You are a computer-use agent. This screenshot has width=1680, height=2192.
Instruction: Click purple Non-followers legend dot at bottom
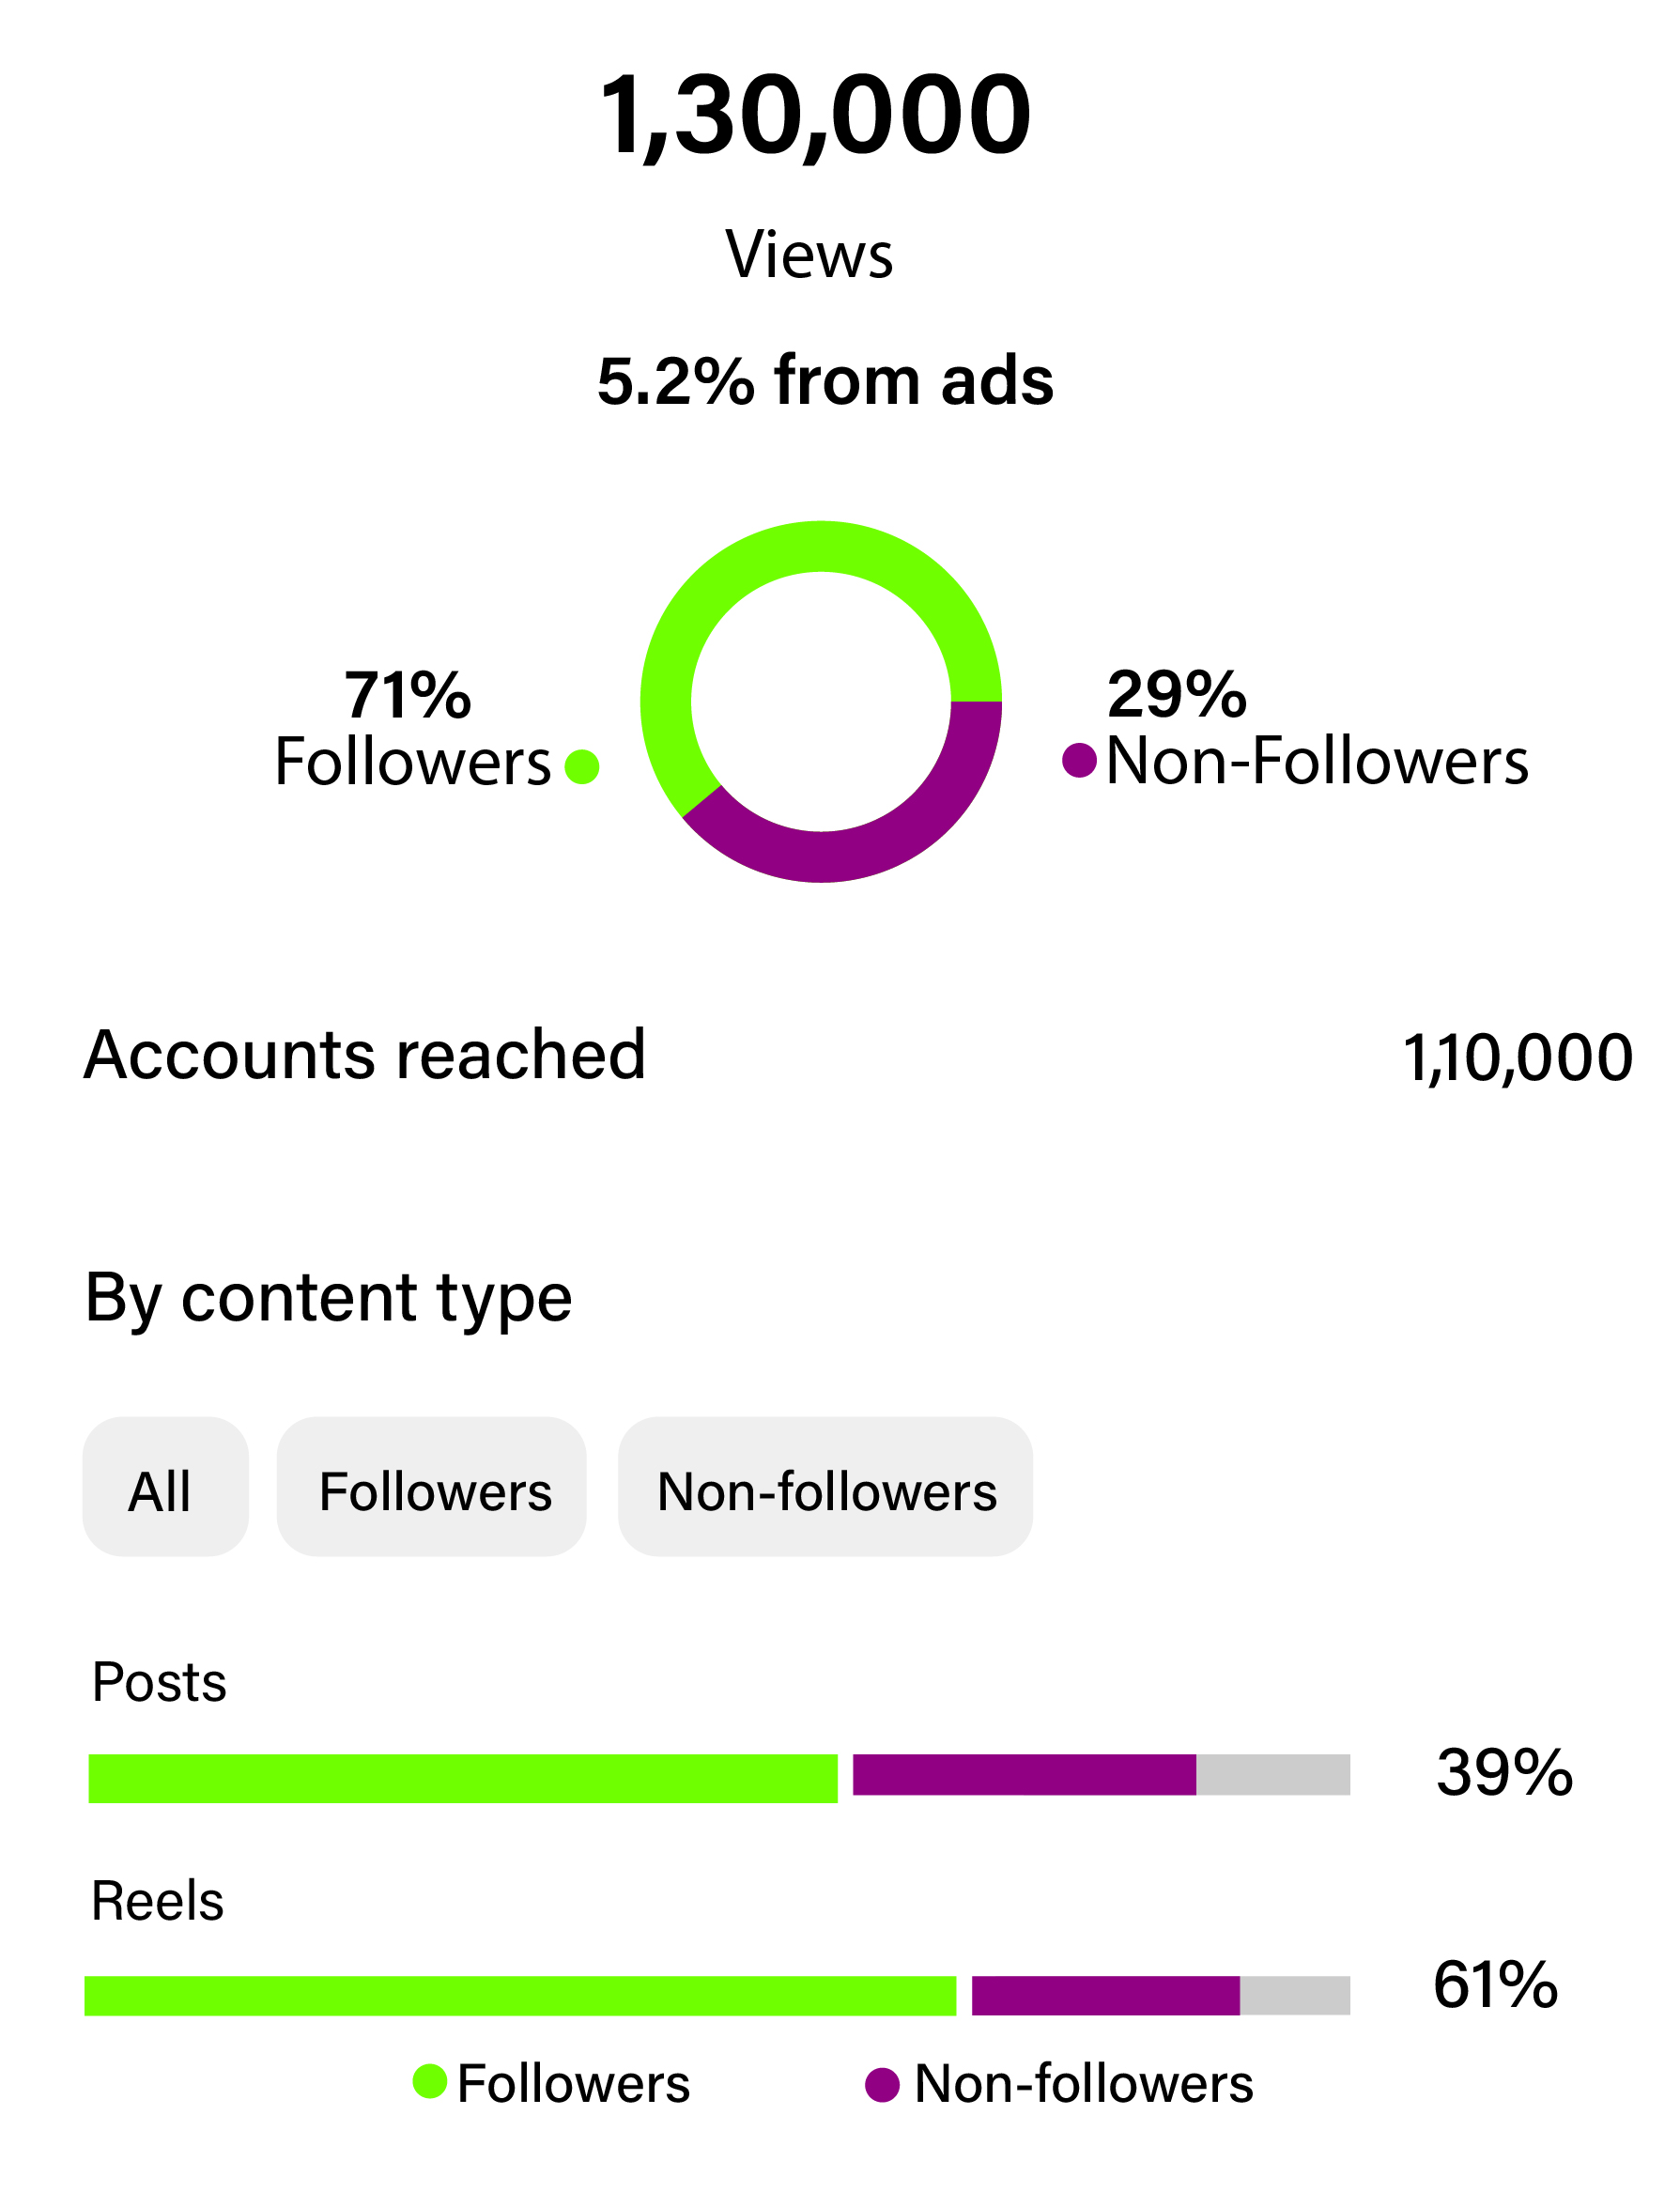coord(882,2085)
